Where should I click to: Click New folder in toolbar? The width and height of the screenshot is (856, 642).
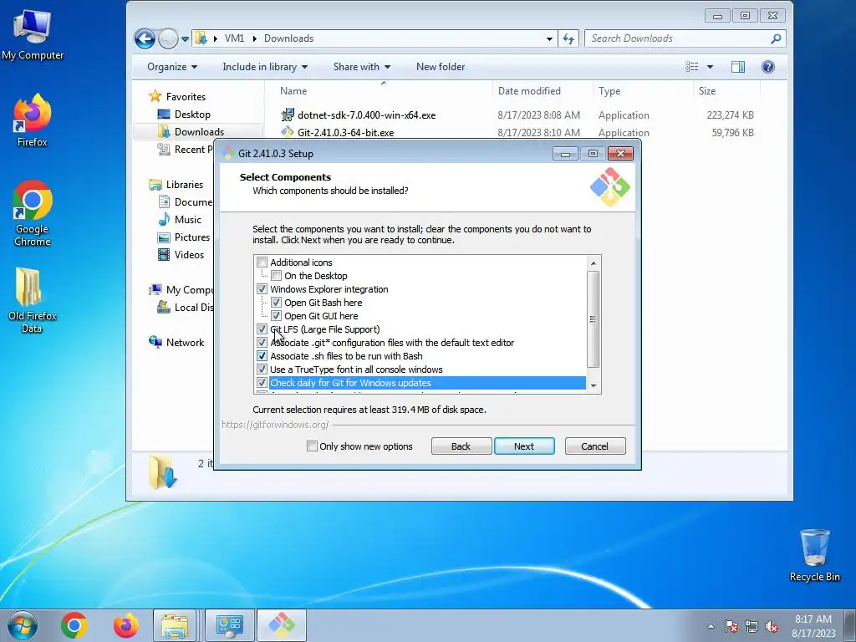(441, 67)
